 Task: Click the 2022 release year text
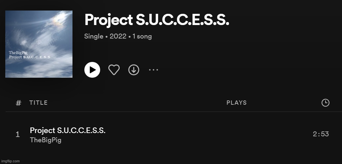click(x=118, y=36)
